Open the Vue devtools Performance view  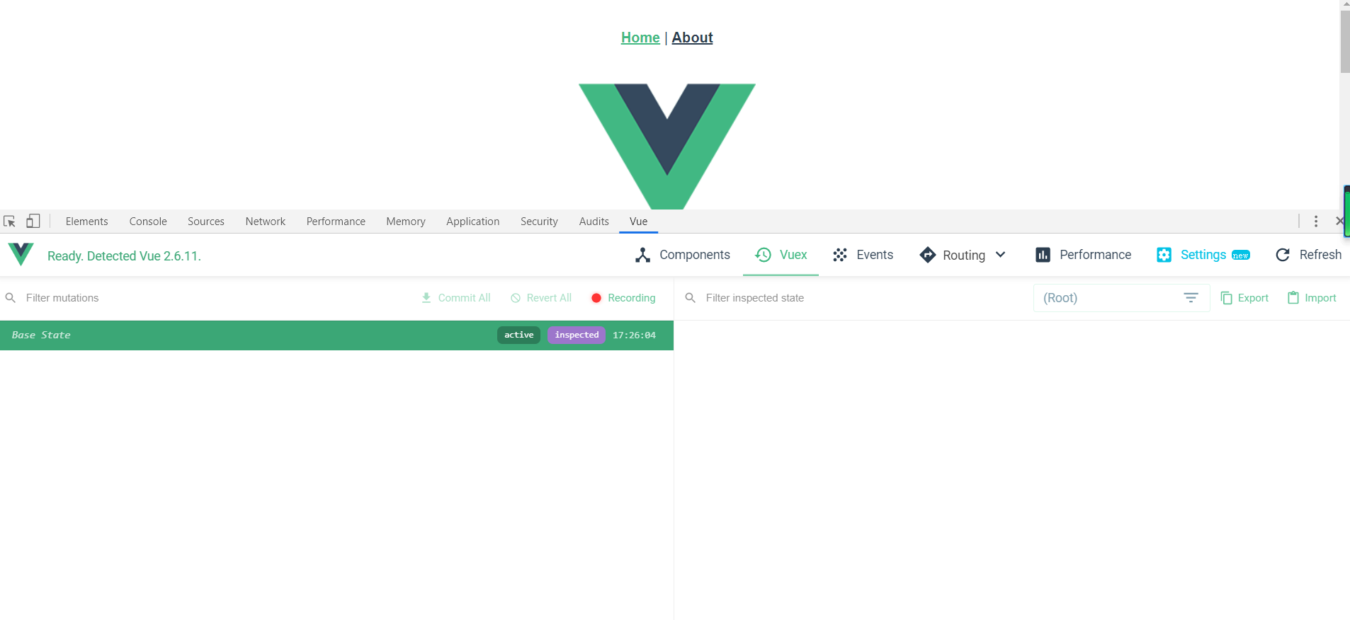click(1084, 255)
